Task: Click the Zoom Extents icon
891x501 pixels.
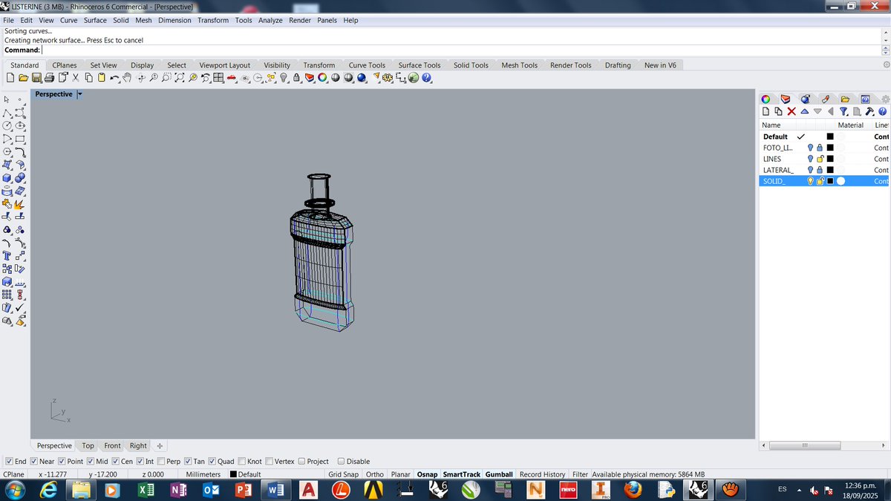Action: [180, 77]
